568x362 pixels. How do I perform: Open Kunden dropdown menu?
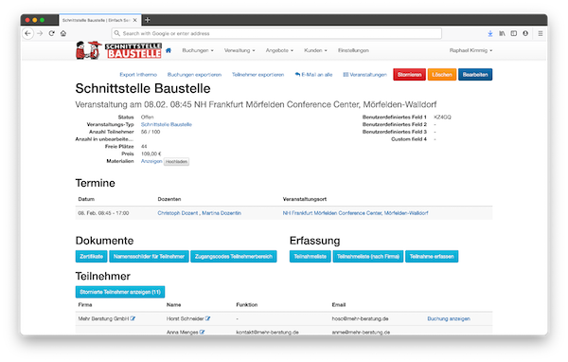point(315,50)
